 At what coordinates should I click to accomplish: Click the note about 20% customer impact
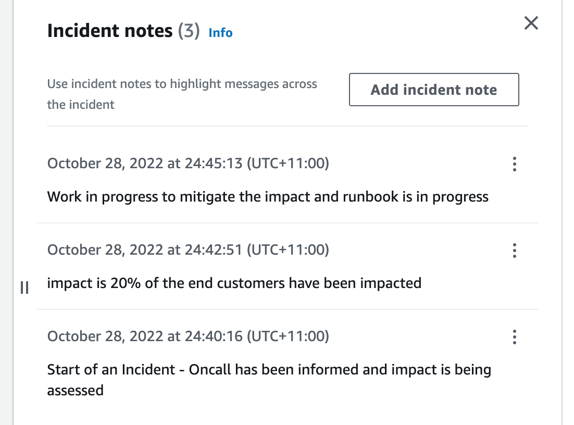click(234, 283)
